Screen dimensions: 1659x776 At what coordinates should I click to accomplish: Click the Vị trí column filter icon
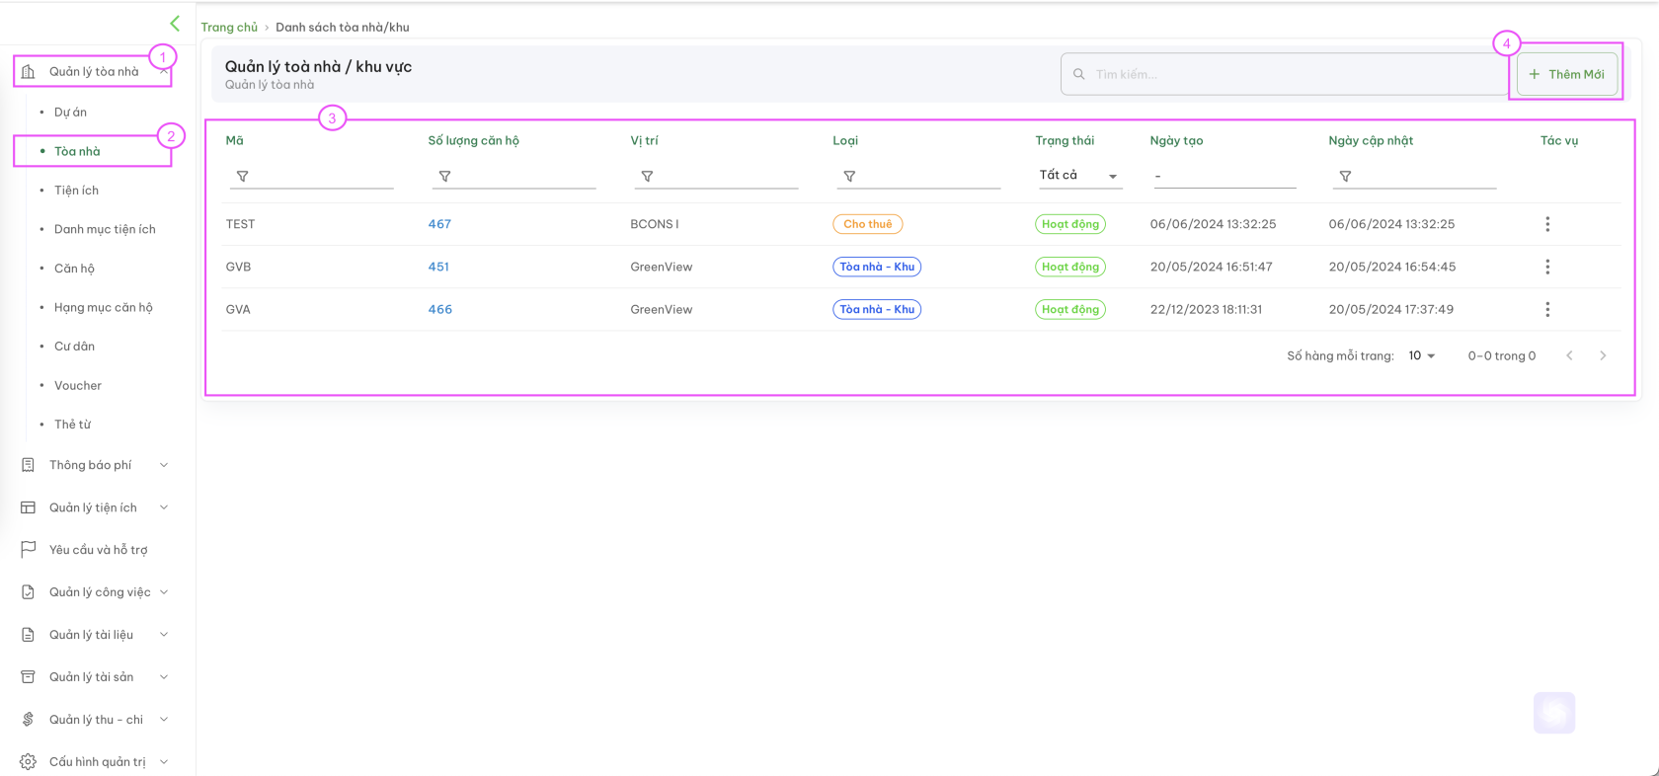(647, 176)
